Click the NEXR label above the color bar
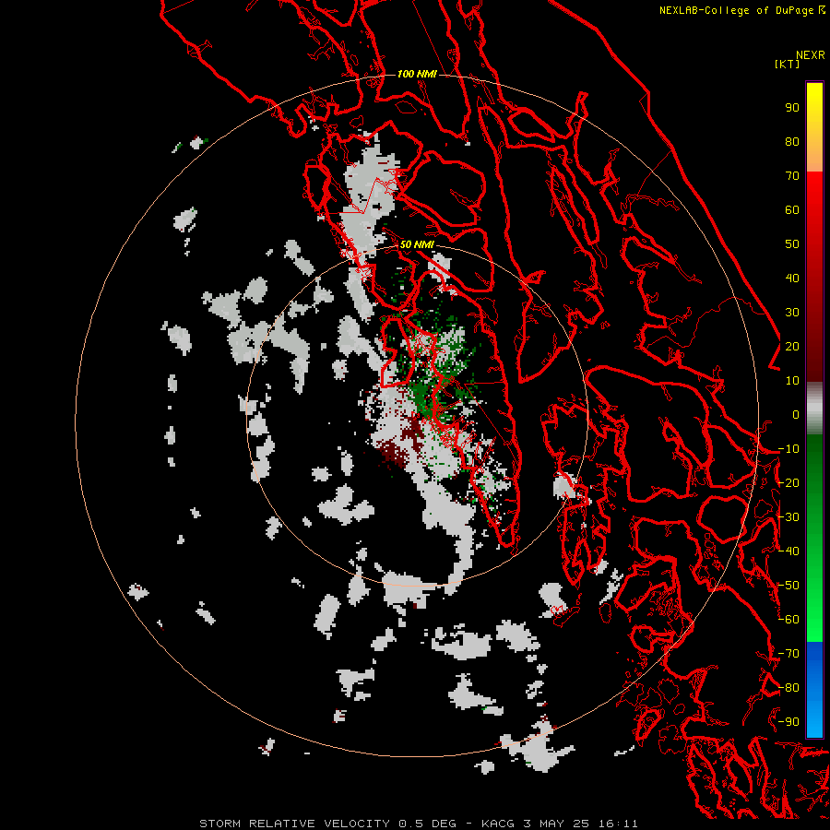Screen dimensions: 830x830 click(x=811, y=55)
